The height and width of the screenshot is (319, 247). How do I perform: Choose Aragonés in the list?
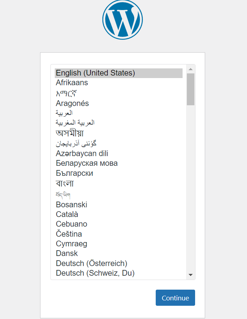(x=118, y=103)
